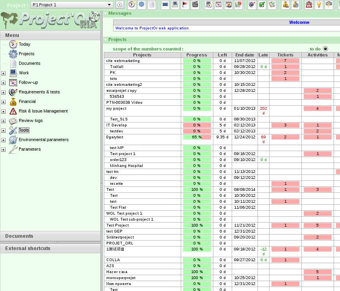Click the red warning triangle toolbar icon

309,5
